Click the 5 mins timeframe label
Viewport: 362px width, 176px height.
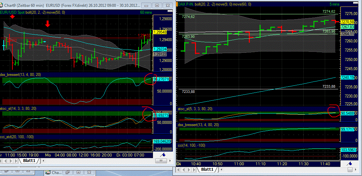coord(334,4)
